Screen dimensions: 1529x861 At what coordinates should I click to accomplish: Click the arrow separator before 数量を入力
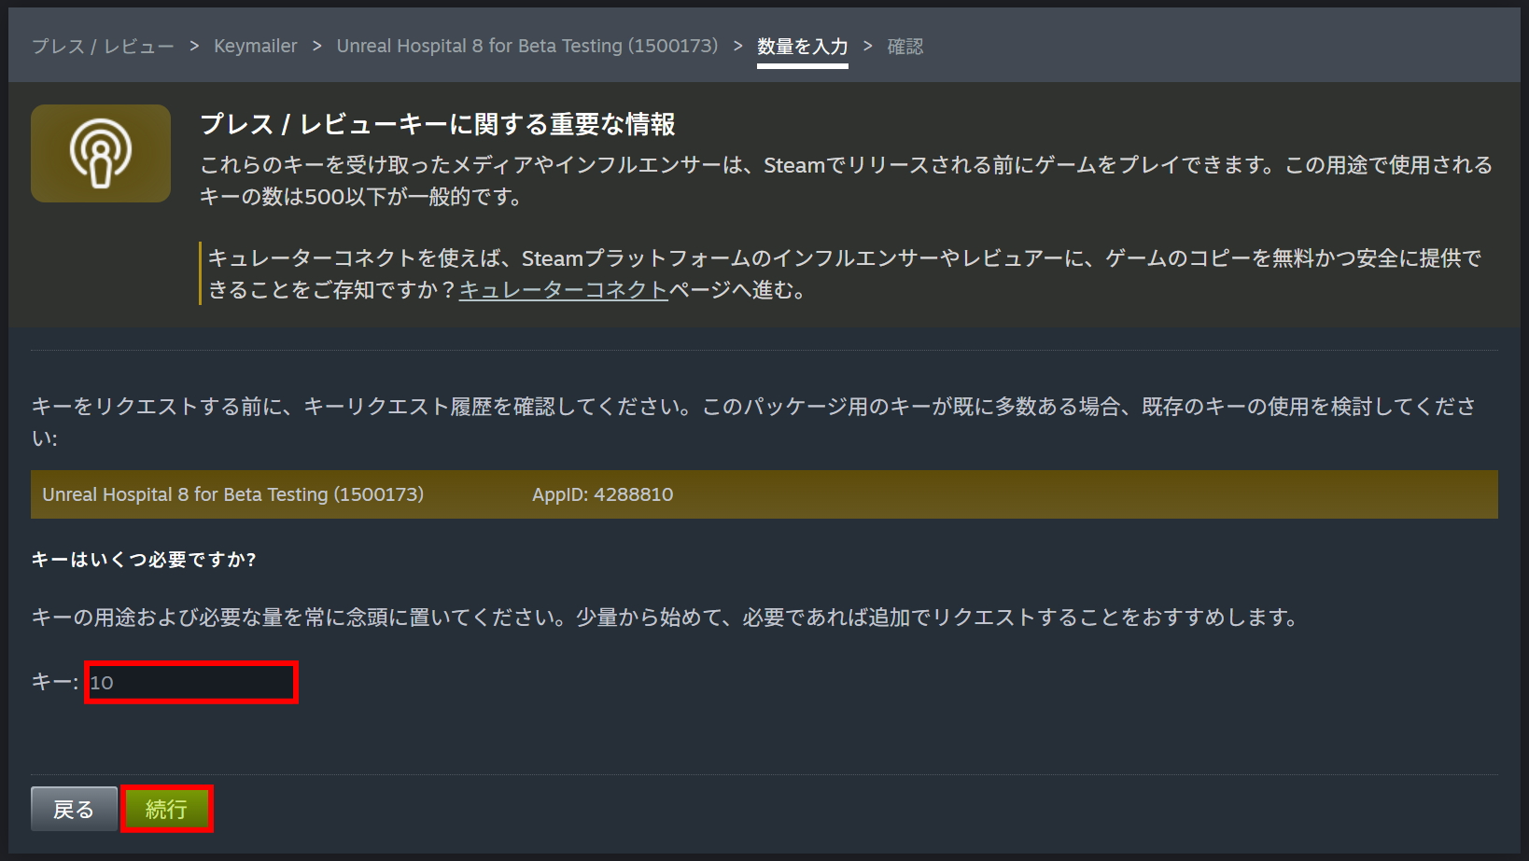click(x=738, y=47)
